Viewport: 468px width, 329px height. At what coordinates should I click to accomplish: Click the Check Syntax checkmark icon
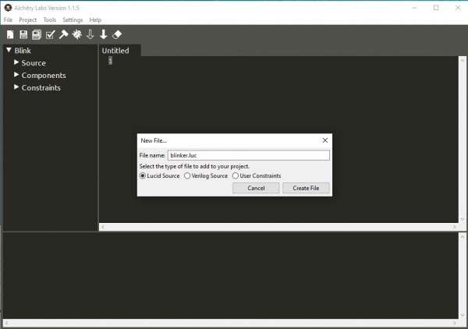50,34
